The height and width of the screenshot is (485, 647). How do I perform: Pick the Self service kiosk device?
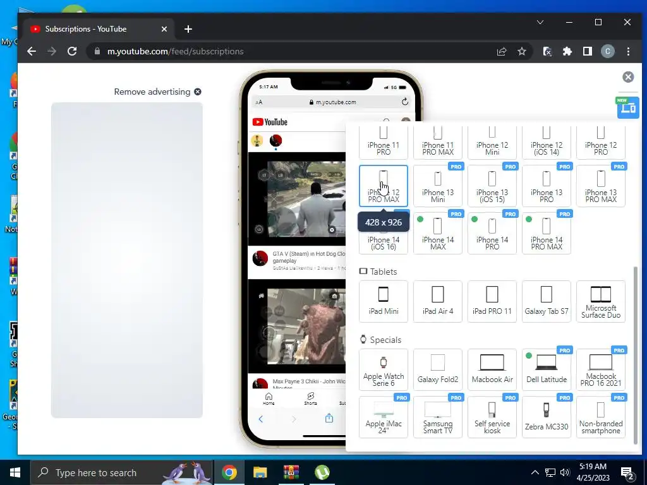(492, 417)
